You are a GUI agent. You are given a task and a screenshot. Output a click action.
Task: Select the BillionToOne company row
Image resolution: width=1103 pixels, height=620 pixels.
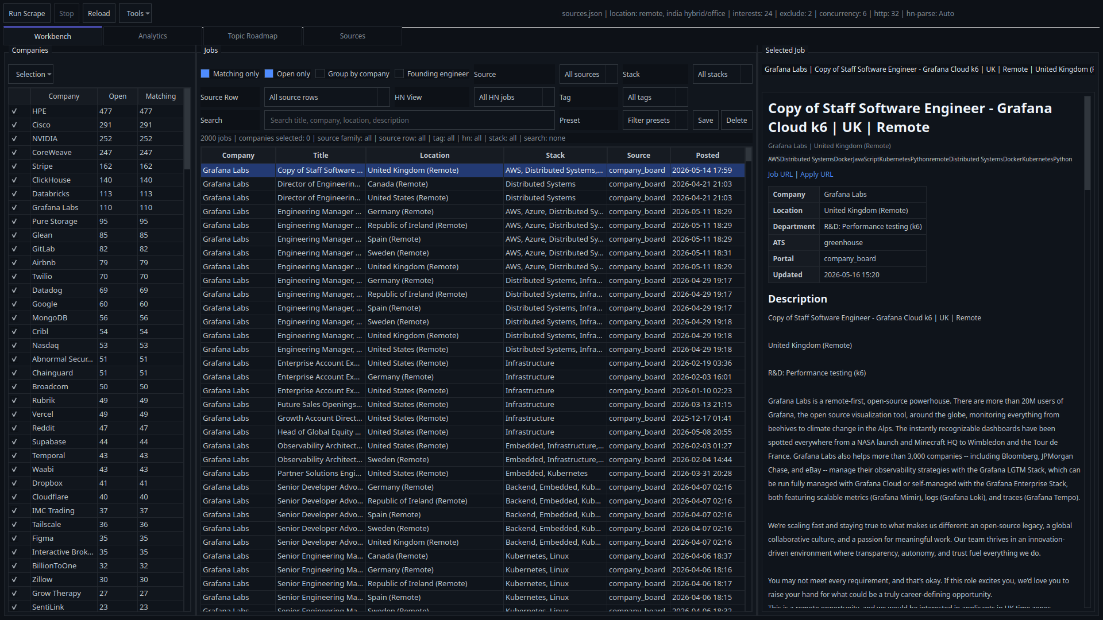click(x=97, y=566)
